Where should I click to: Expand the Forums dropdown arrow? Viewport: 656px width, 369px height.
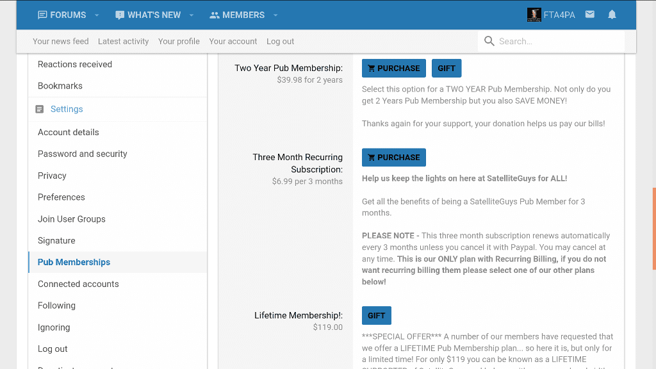97,15
